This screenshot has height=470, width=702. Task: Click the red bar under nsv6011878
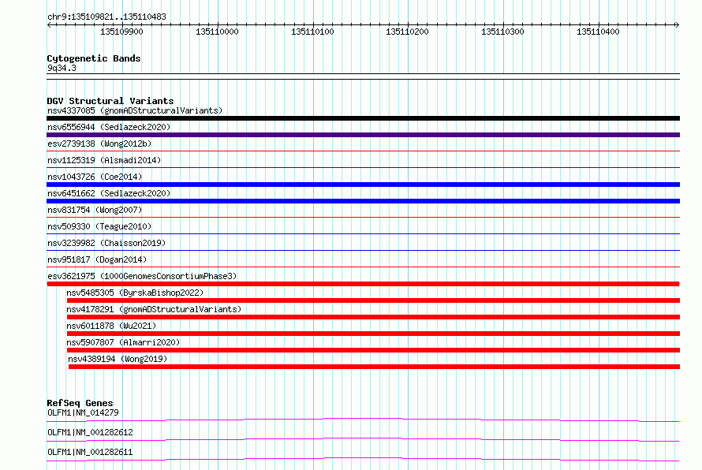click(373, 334)
